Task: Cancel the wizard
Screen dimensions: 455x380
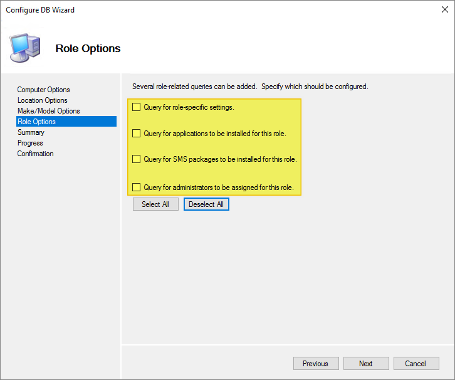Action: click(x=416, y=364)
